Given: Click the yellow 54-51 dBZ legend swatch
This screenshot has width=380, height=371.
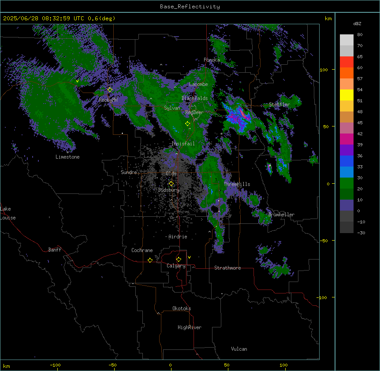Looking at the screenshot, I should (x=346, y=95).
